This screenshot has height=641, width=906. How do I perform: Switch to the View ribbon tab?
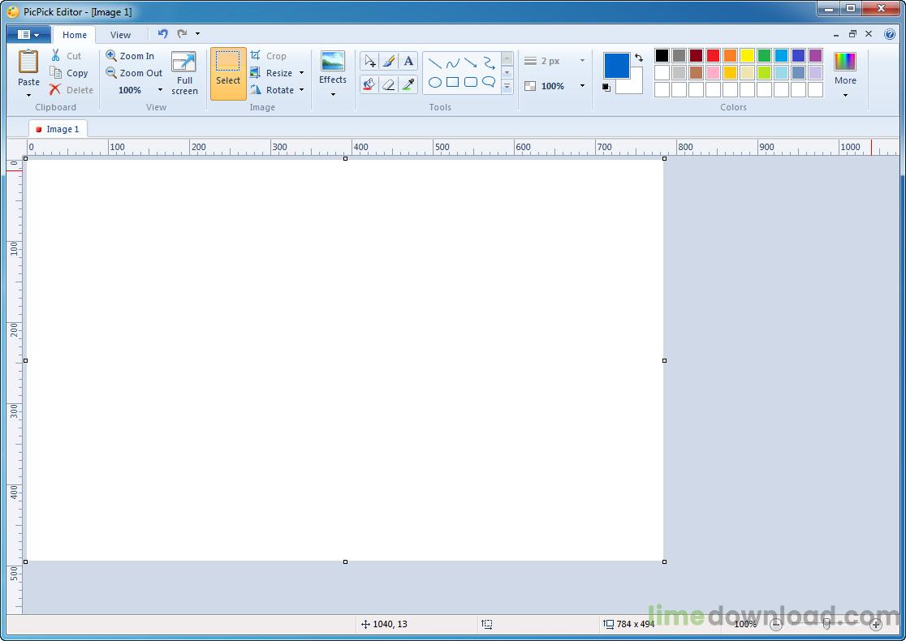[x=120, y=35]
